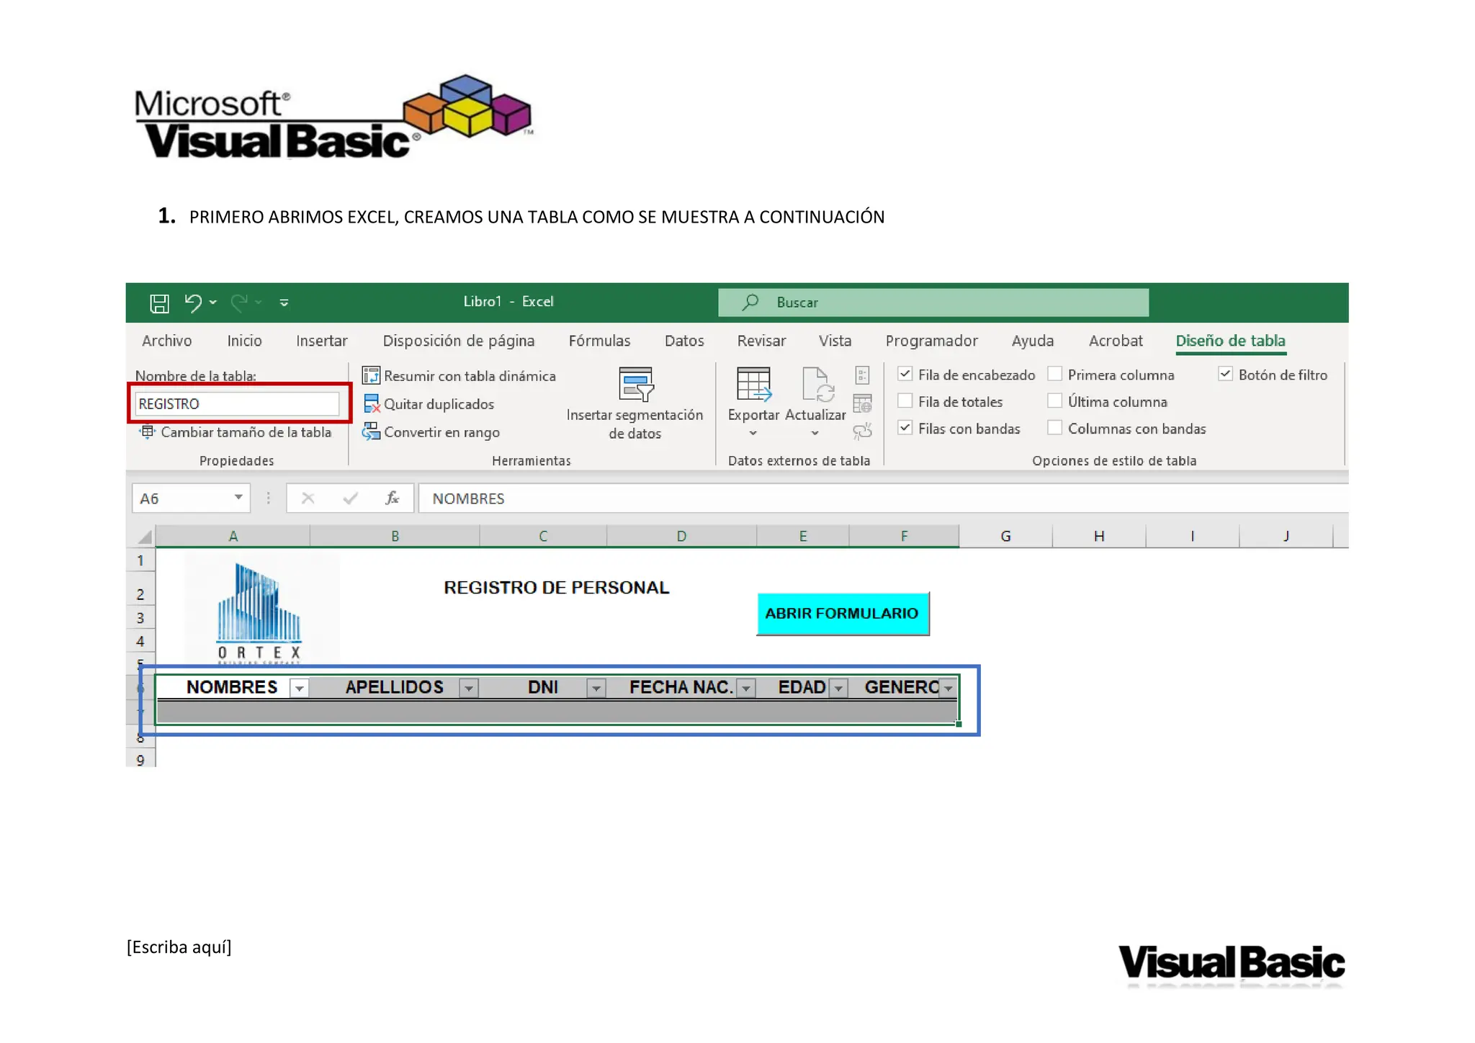Enable the Fila de totales checkbox
Screen dimensions: 1475x1043
coord(905,401)
